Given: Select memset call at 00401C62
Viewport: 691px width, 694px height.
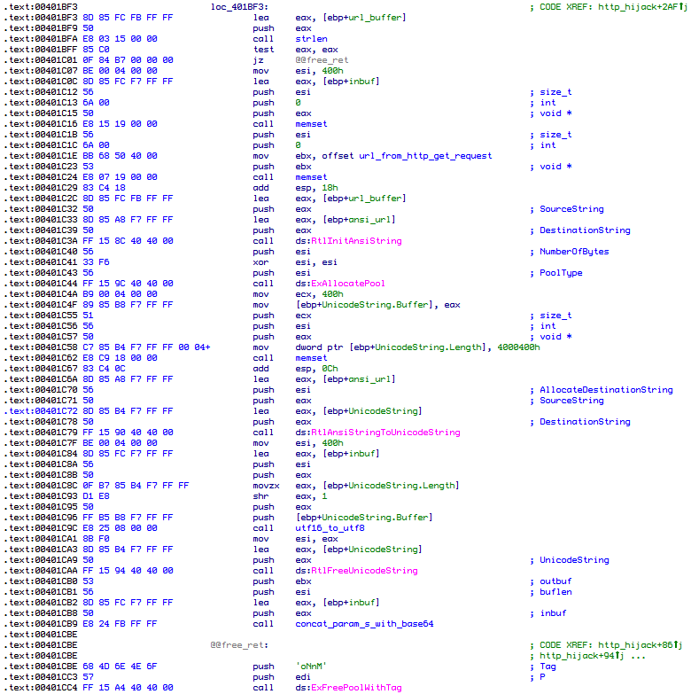Looking at the screenshot, I should coord(311,357).
